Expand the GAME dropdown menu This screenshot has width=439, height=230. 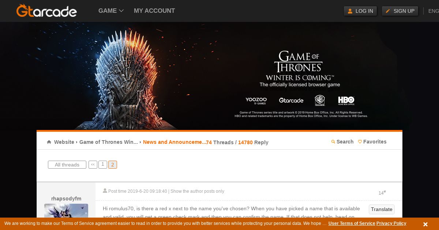pos(111,11)
